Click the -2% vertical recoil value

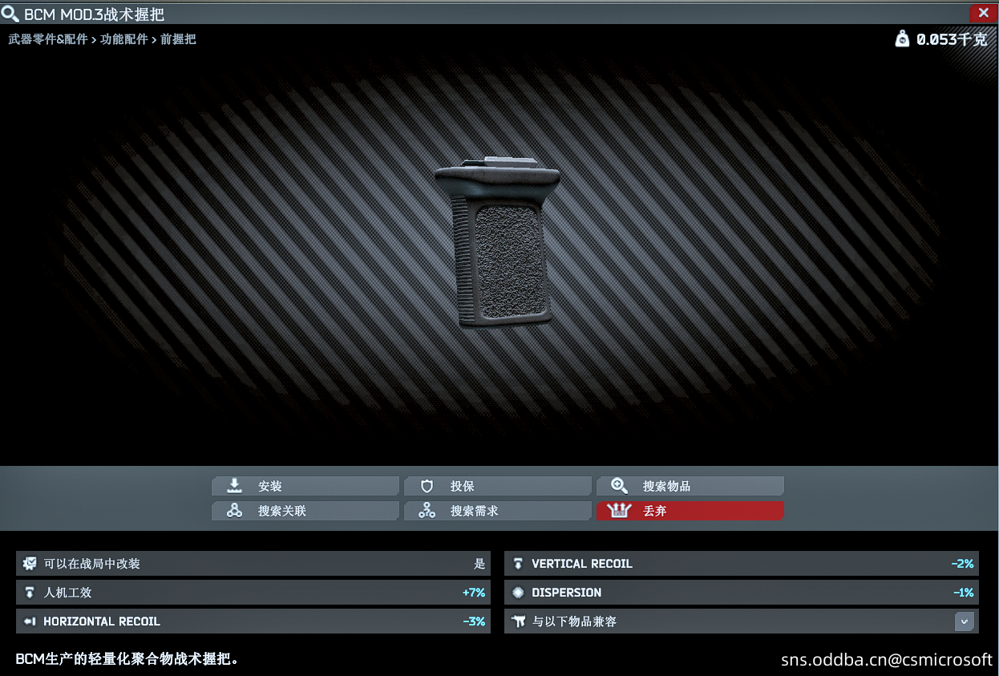coord(962,564)
